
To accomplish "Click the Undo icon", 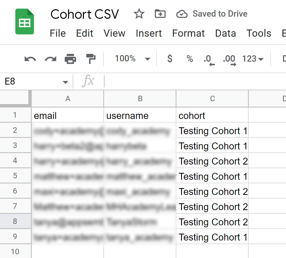I will coord(30,58).
